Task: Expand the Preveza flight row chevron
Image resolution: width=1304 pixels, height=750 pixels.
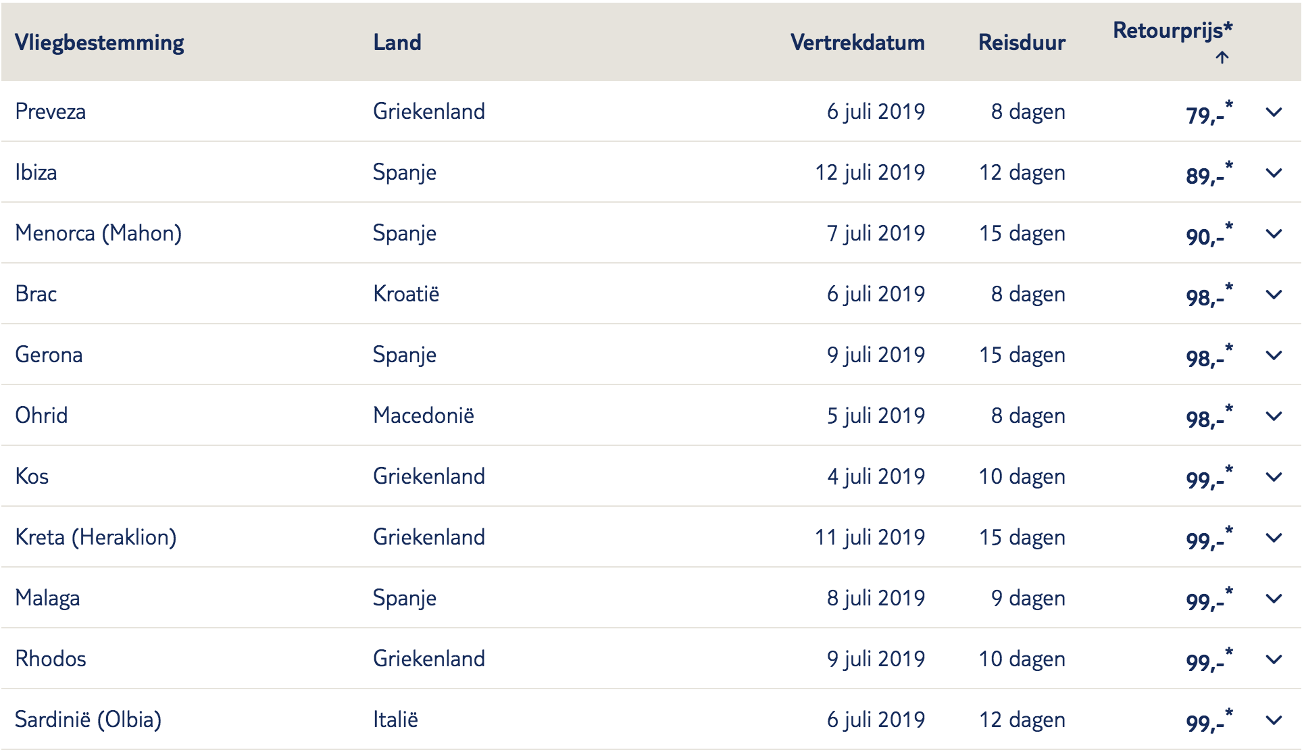Action: pyautogui.click(x=1274, y=112)
